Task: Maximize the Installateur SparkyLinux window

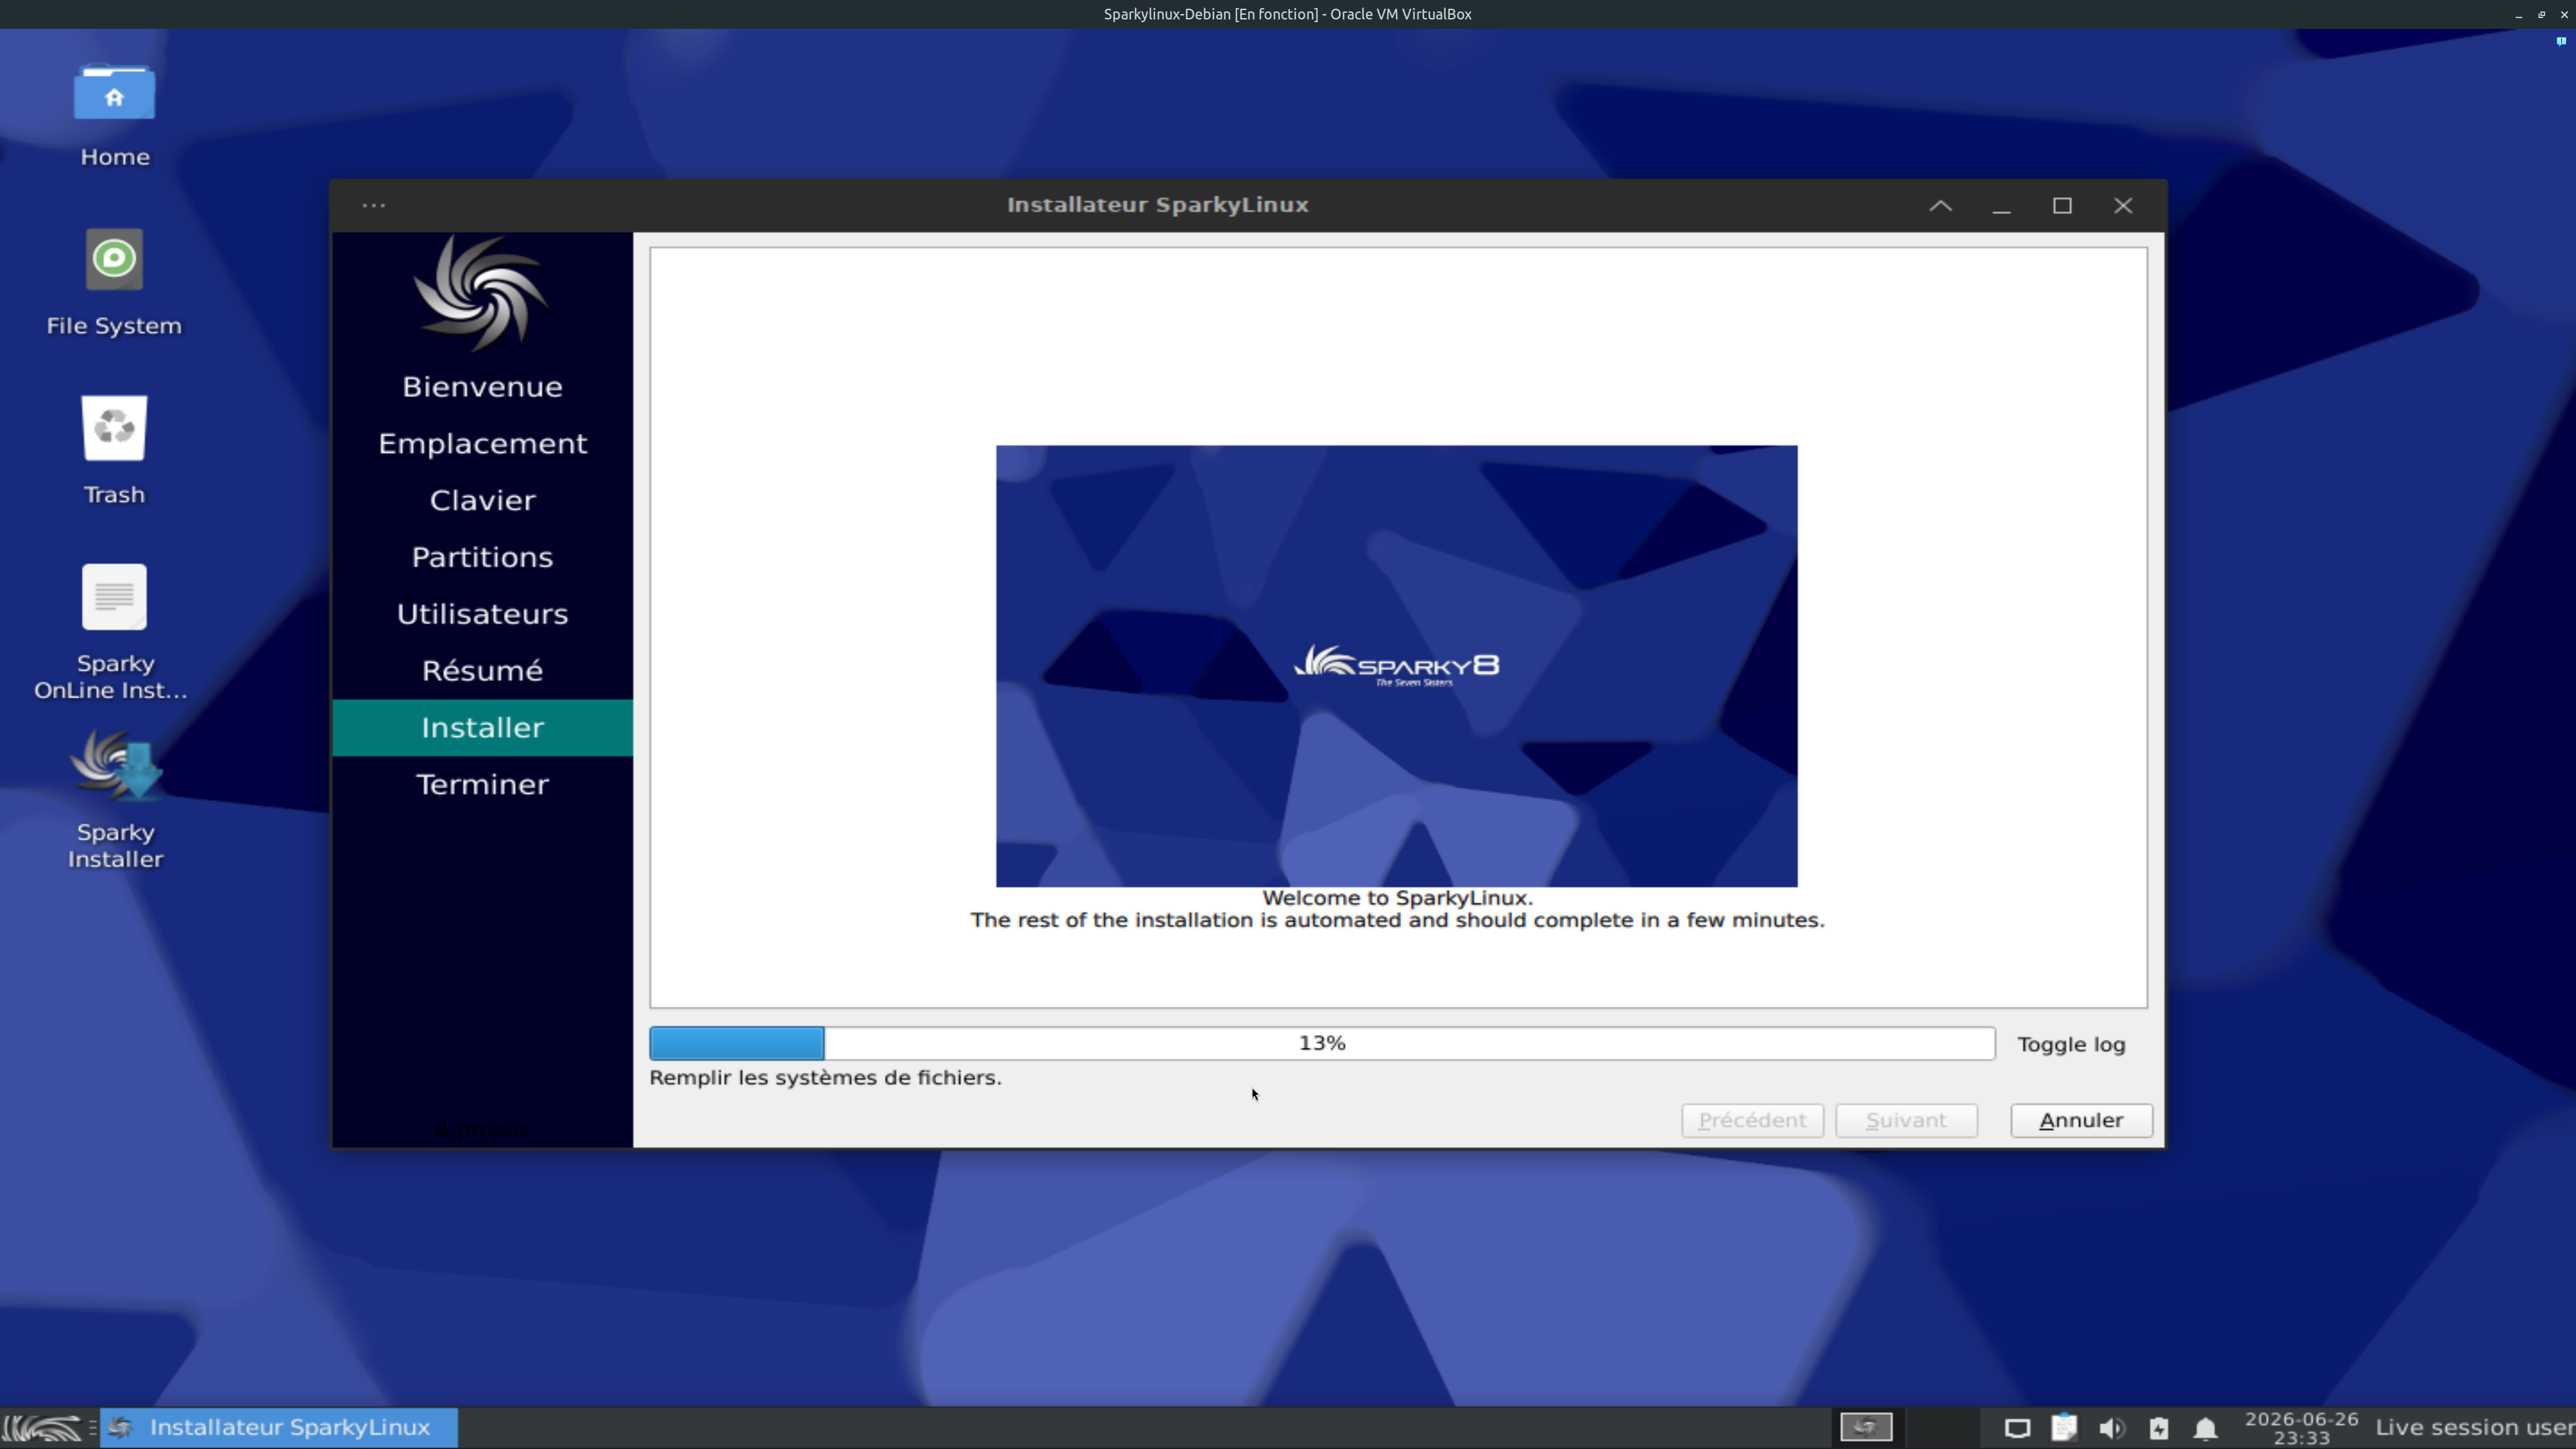Action: tap(2062, 205)
